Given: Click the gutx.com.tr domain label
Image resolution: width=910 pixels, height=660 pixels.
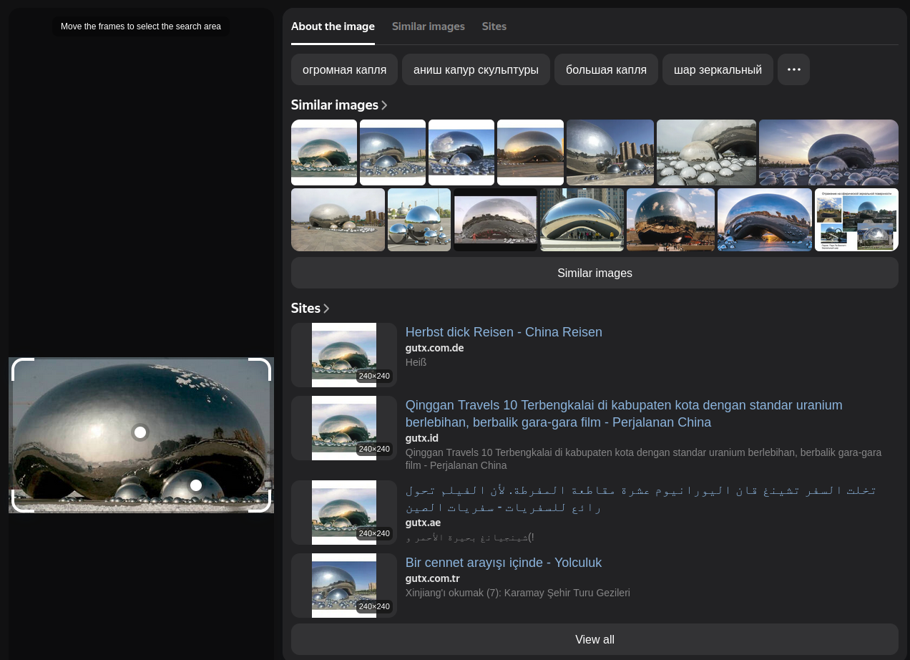Looking at the screenshot, I should (432, 578).
